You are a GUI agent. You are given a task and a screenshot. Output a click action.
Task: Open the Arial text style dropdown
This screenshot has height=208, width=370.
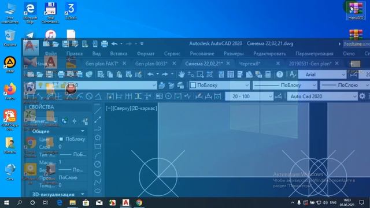point(322,75)
